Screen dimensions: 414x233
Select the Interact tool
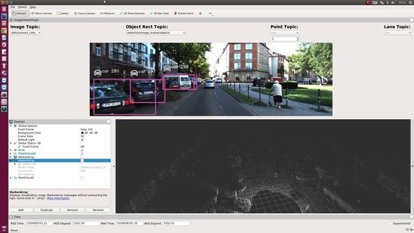click(x=19, y=13)
